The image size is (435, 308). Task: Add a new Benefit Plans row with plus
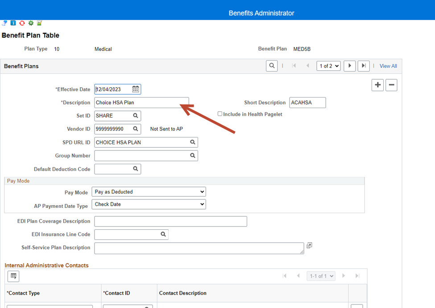[x=377, y=85]
